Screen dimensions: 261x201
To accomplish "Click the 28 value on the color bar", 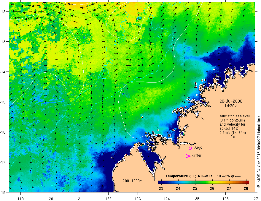I will 246,188.
